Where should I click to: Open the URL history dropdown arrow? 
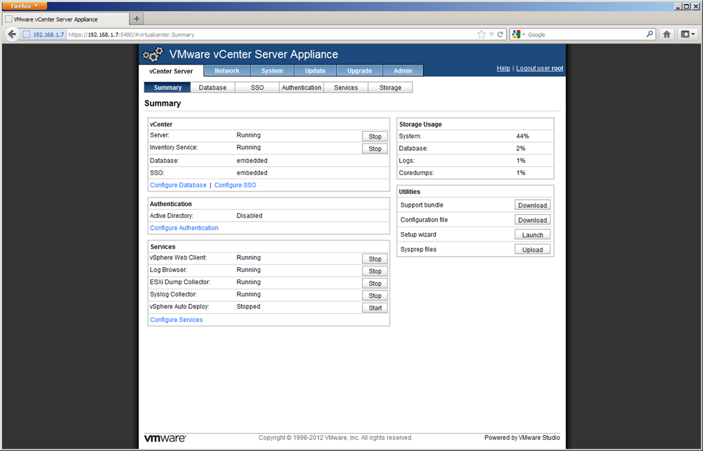(491, 34)
